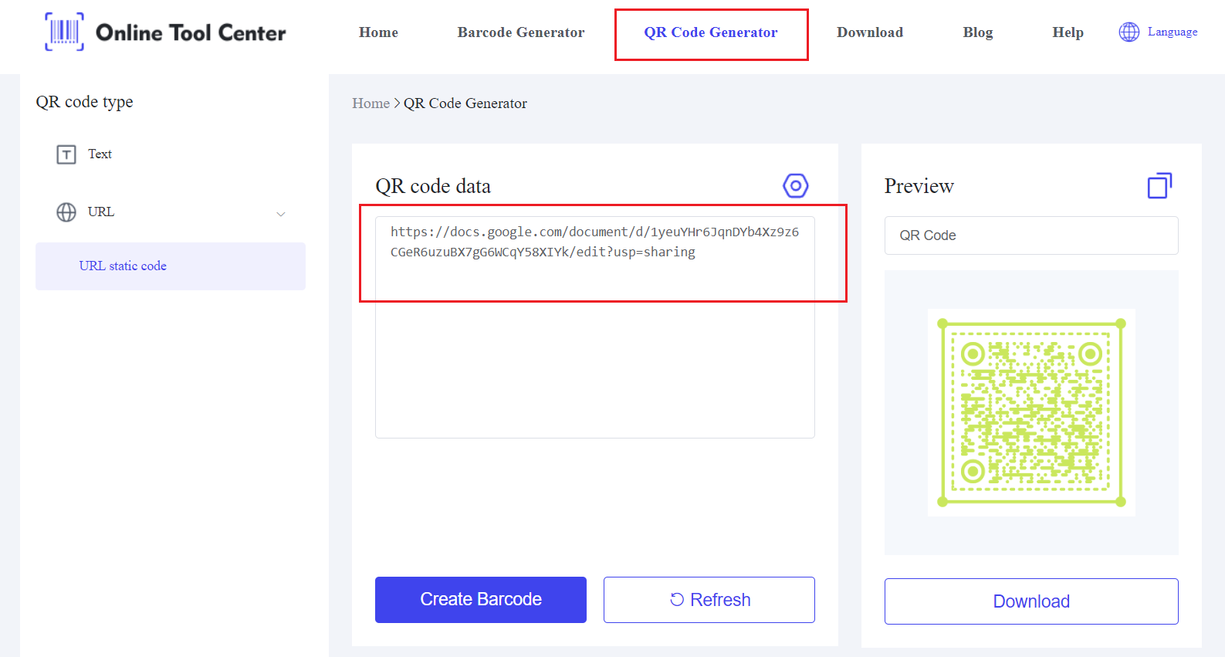Open the QR code settings hexagon icon
1225x657 pixels.
pyautogui.click(x=795, y=185)
